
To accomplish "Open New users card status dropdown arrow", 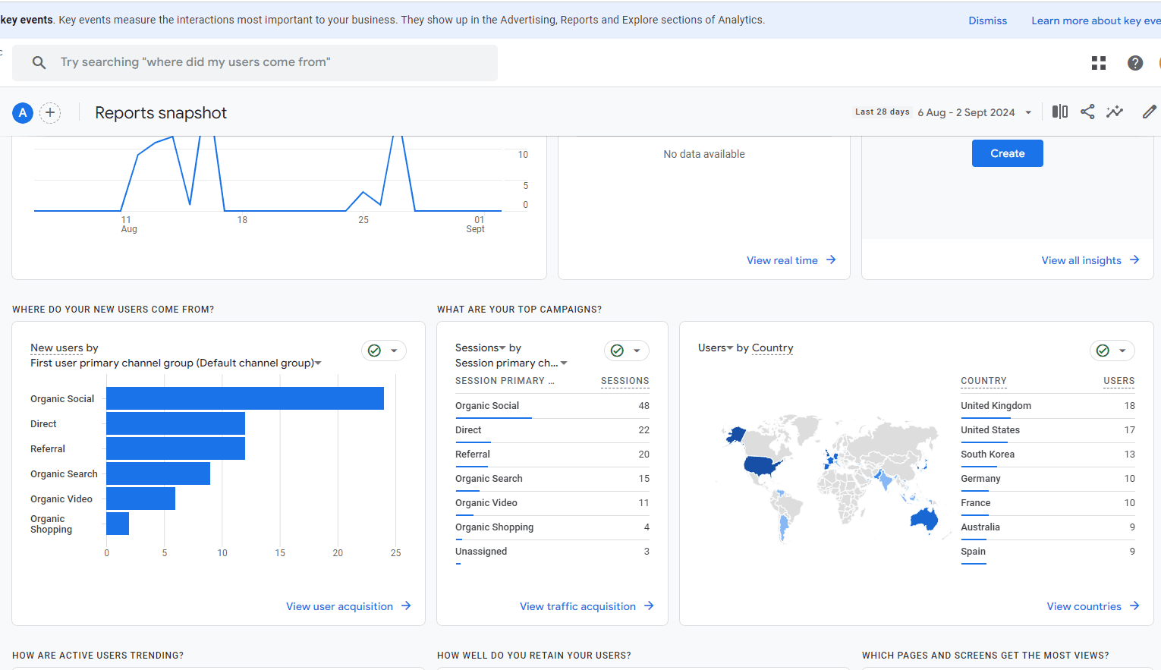I will 394,351.
